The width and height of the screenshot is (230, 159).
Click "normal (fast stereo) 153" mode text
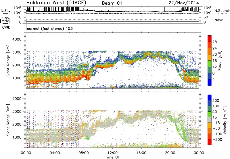[50, 28]
